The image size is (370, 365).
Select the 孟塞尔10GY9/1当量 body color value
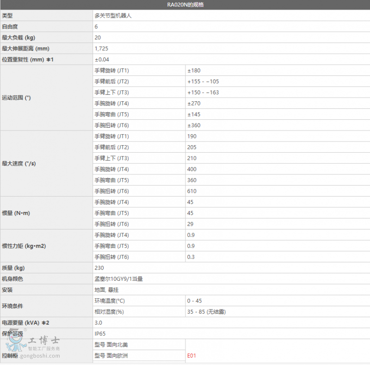(x=119, y=279)
